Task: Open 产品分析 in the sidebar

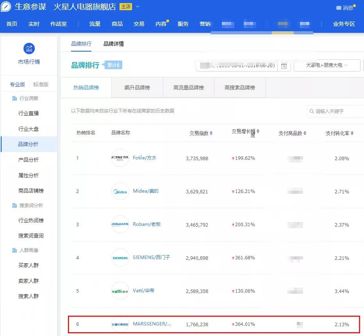Action: click(x=29, y=160)
